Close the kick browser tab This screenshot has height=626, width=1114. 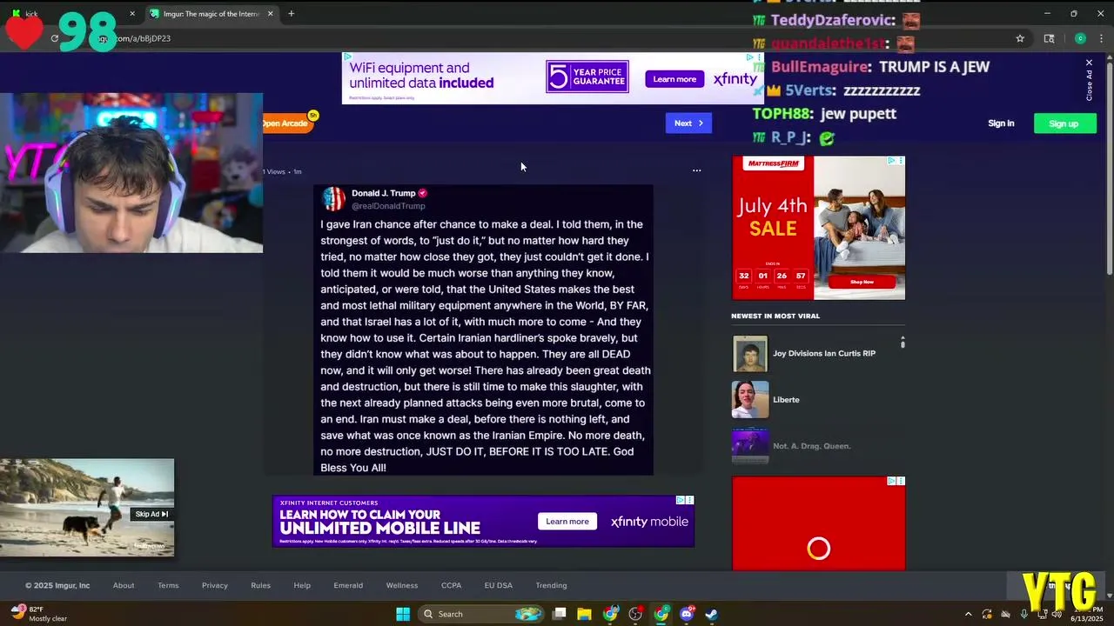point(132,14)
